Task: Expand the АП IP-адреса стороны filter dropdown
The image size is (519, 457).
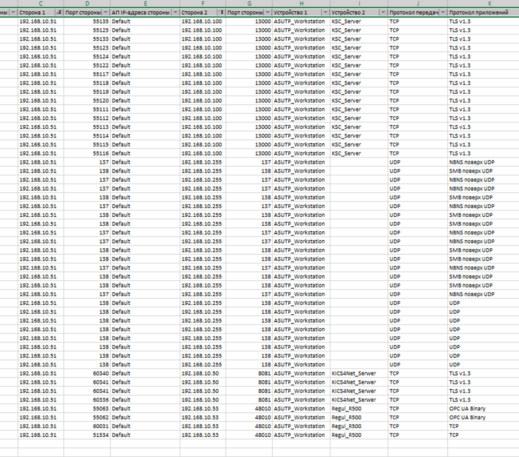Action: coord(175,12)
